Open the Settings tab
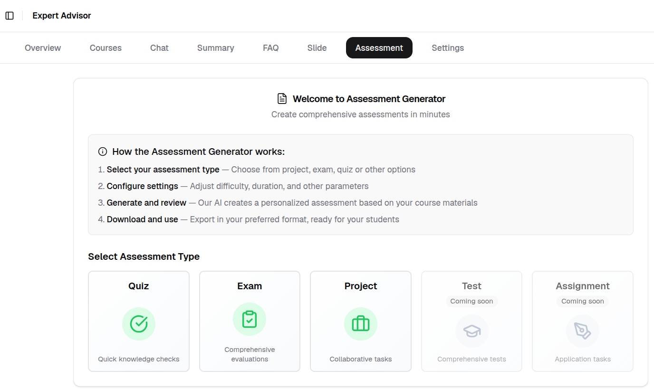654x389 pixels. coord(448,48)
